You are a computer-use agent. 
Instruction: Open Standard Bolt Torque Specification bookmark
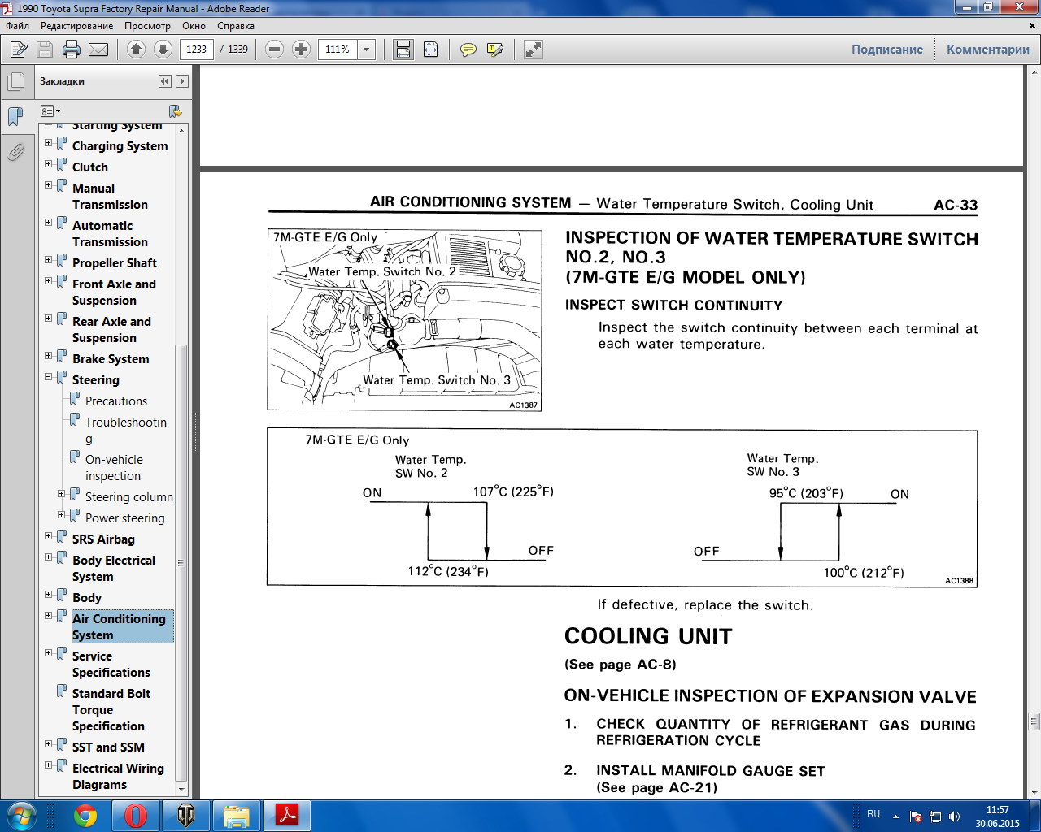(111, 710)
